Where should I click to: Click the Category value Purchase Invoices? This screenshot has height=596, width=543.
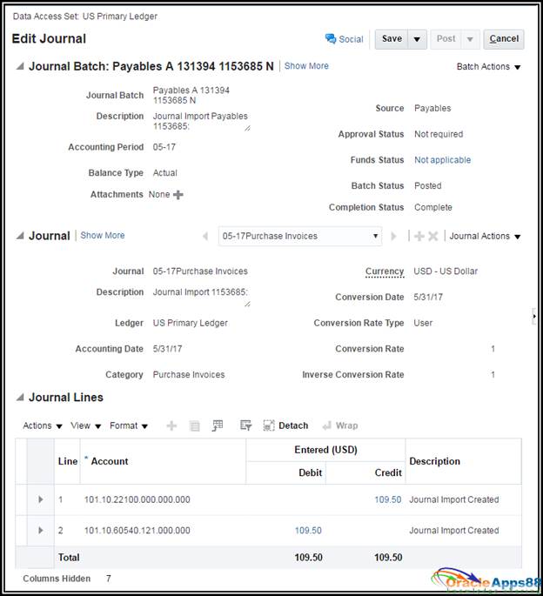[189, 375]
